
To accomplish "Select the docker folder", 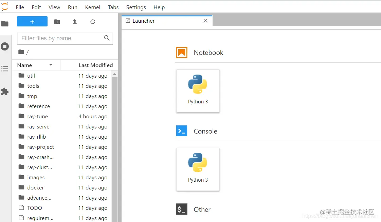I will tap(62, 188).
